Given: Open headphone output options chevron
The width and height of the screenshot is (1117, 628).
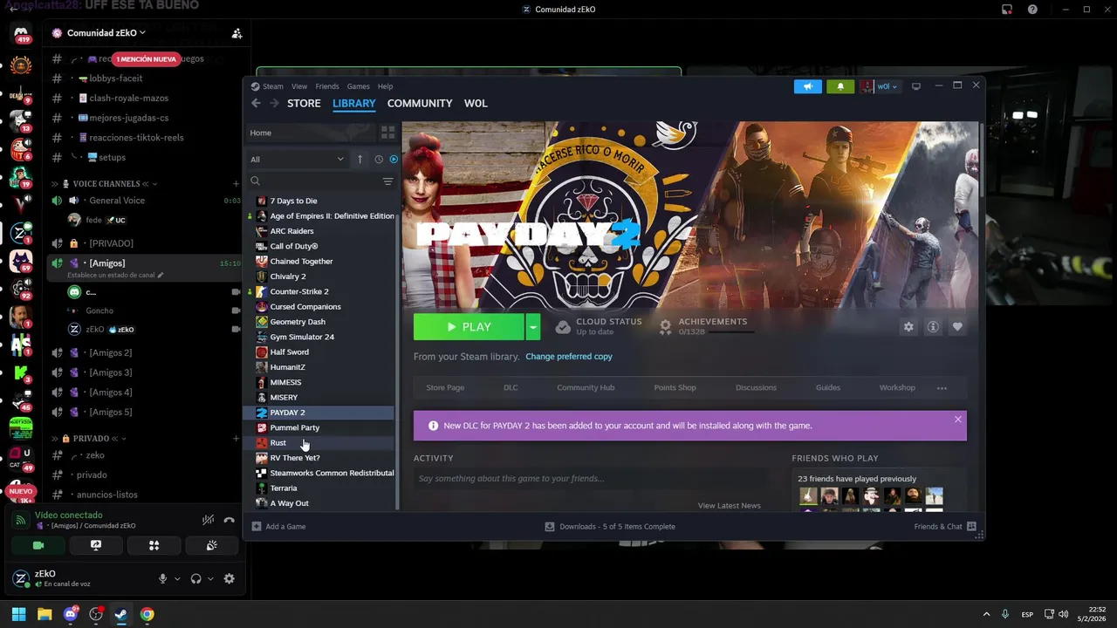Looking at the screenshot, I should pyautogui.click(x=210, y=579).
